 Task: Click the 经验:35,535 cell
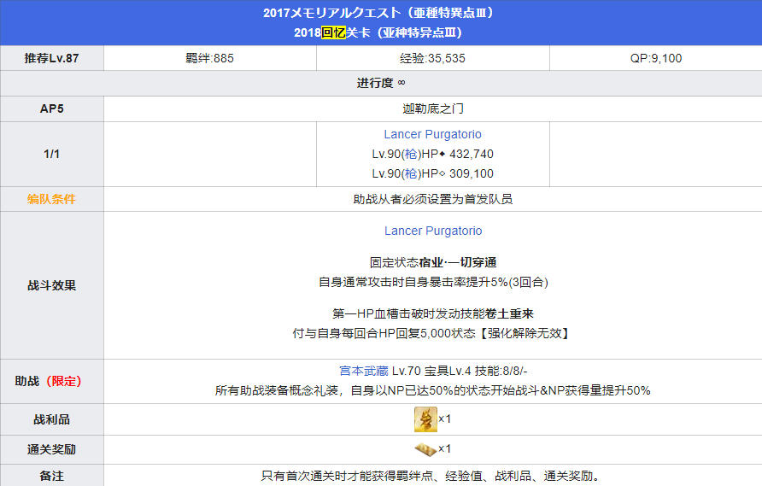pos(433,58)
